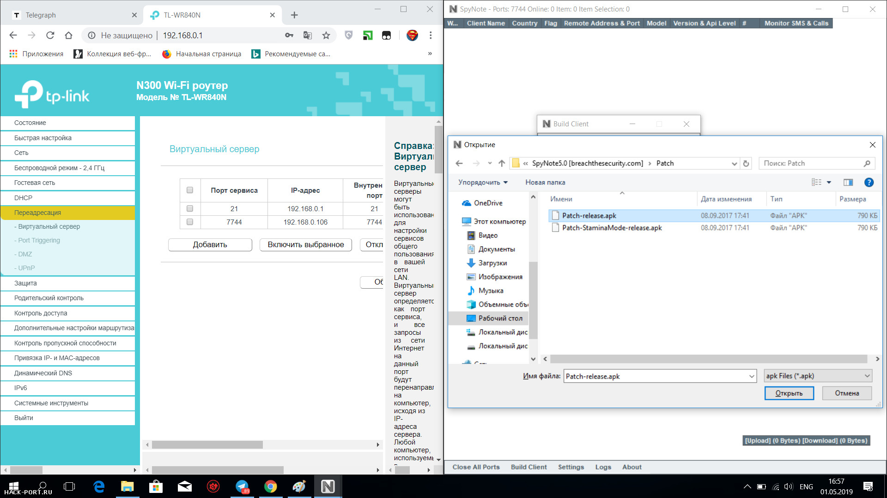The width and height of the screenshot is (887, 498).
Task: Open new Chrome tab with plus
Action: [294, 15]
